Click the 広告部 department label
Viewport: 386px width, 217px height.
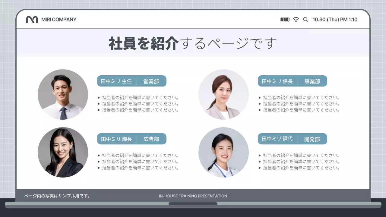151,139
